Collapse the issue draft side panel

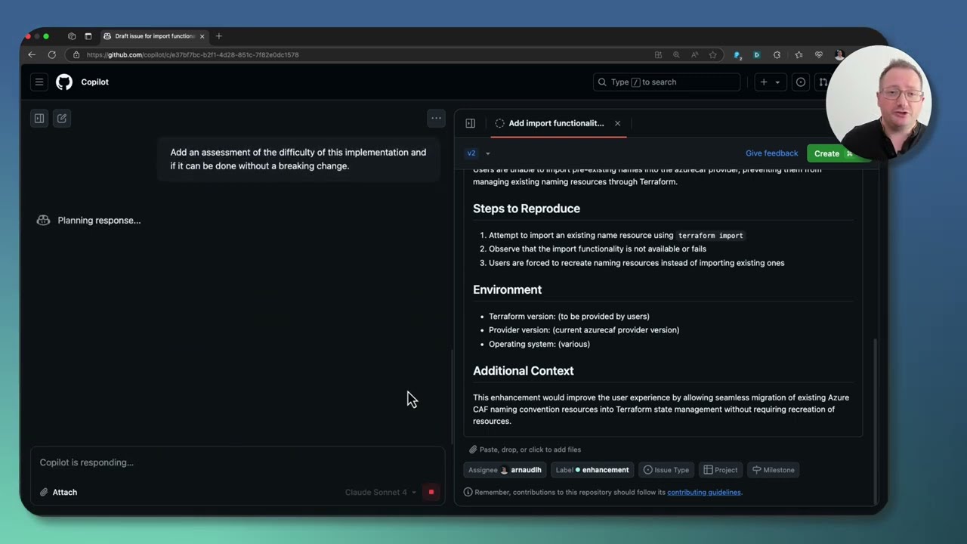471,123
